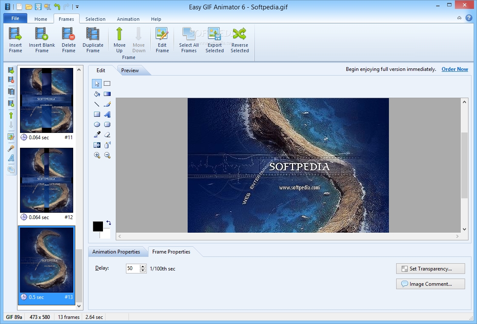This screenshot has height=324, width=477.
Task: Open the Animation Properties tab
Action: pyautogui.click(x=116, y=252)
